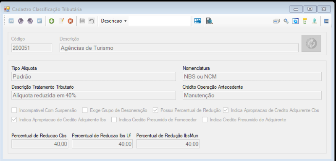Click the 'Tipo Aliquota' label
This screenshot has height=161, width=336.
[24, 68]
